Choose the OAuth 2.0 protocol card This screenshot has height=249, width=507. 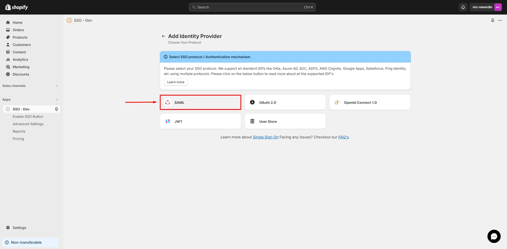(x=285, y=102)
